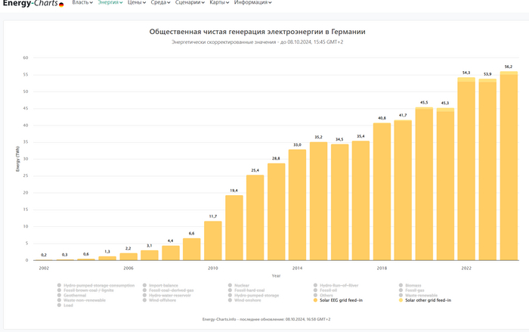The width and height of the screenshot is (529, 332).
Task: Click the Year axis title
Action: coord(276,276)
